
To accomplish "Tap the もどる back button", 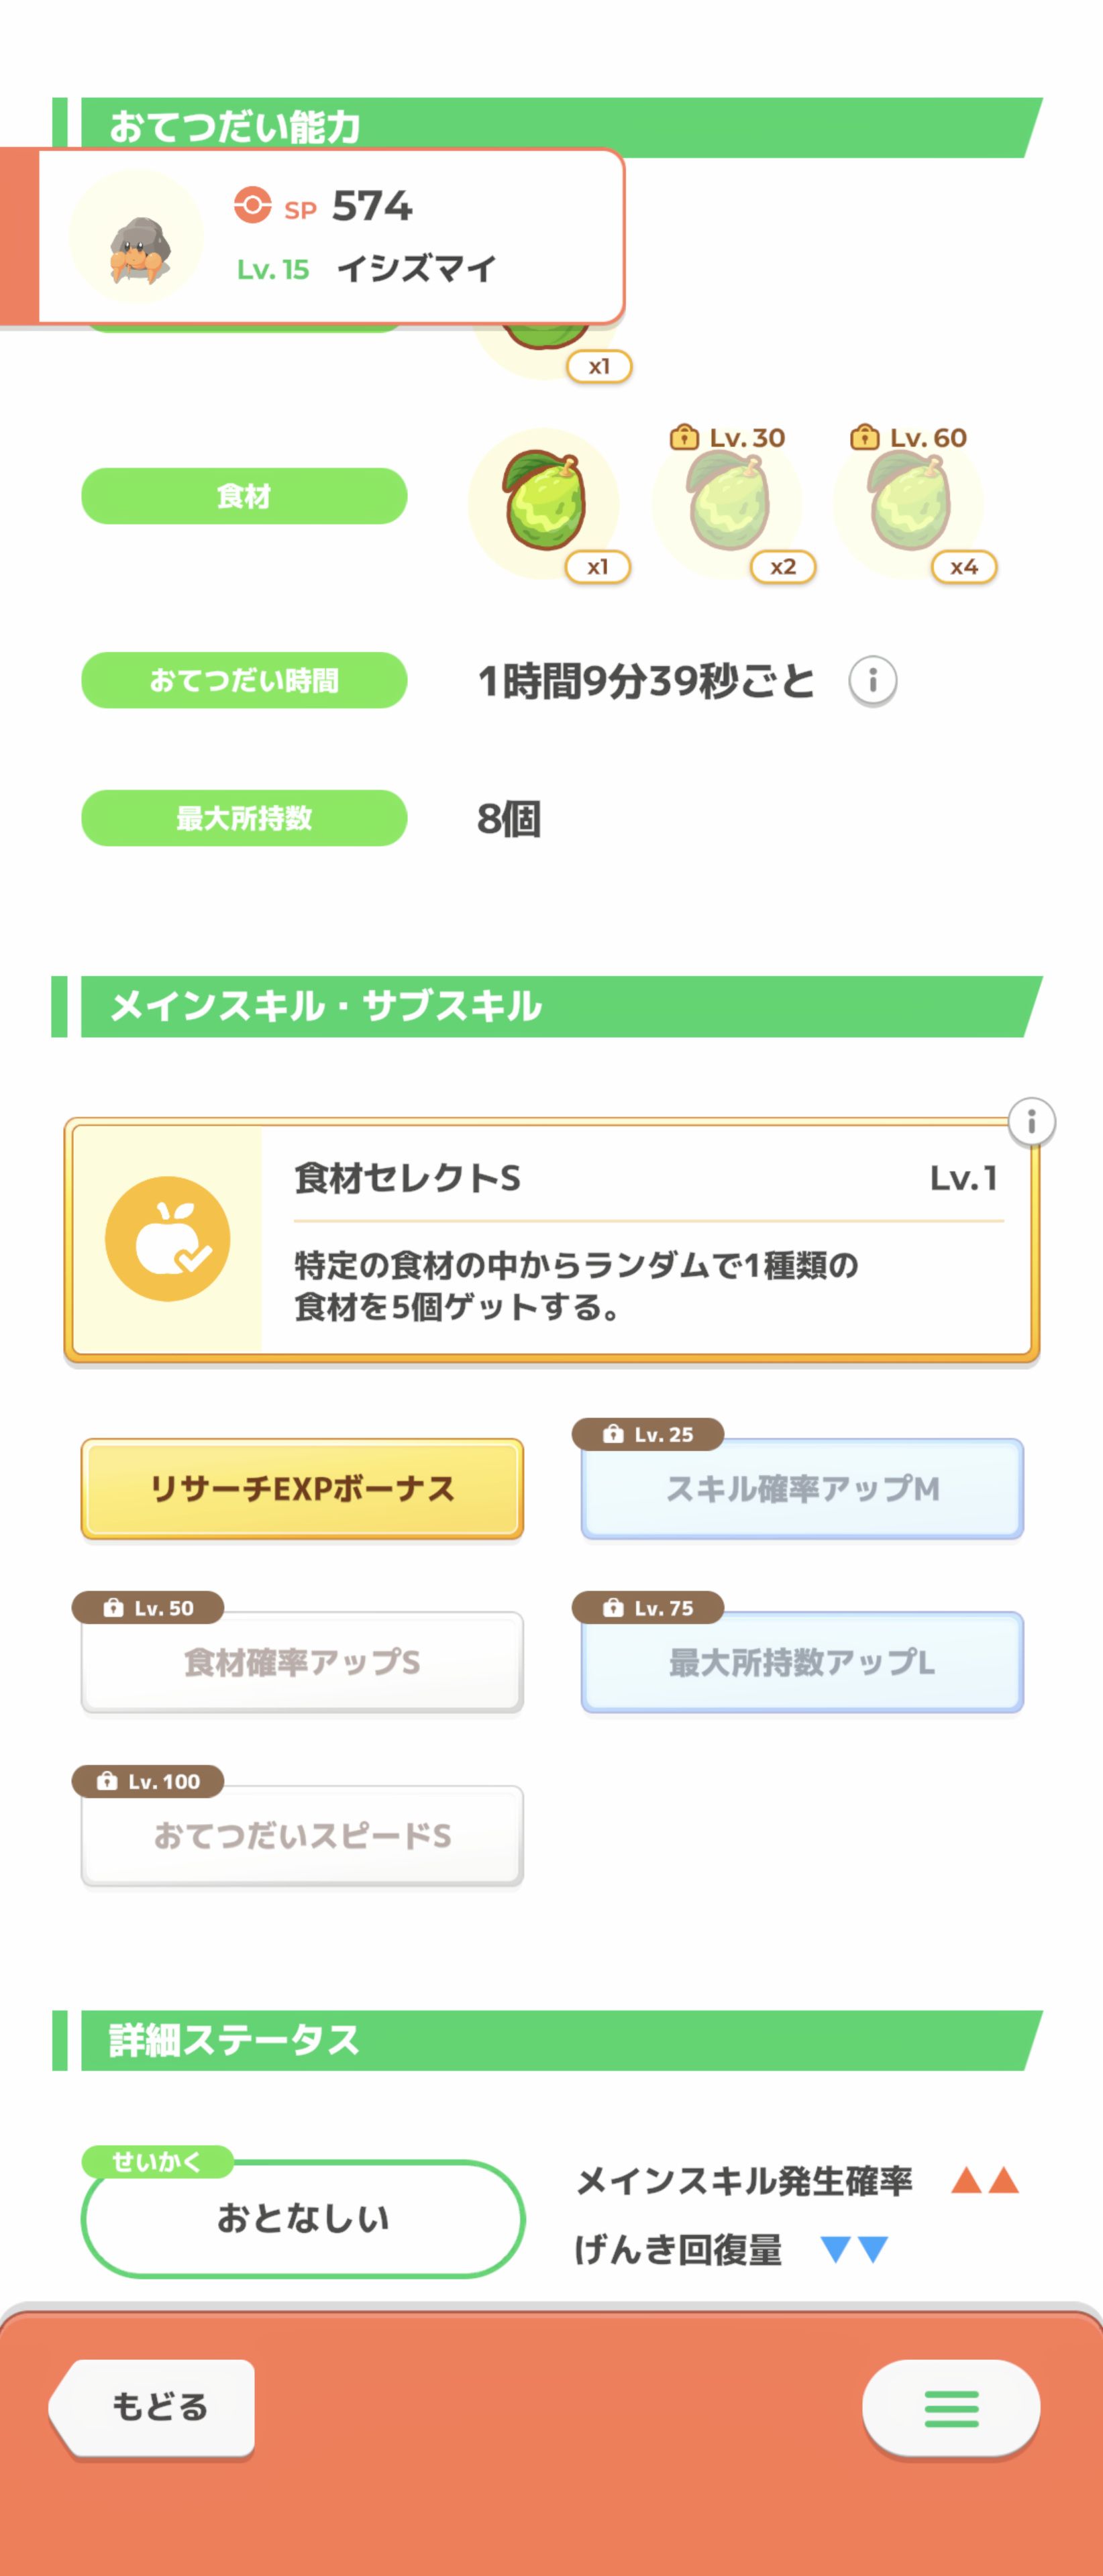I will pos(154,2406).
